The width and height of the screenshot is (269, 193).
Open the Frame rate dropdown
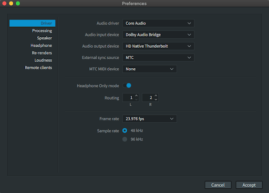click(x=150, y=119)
